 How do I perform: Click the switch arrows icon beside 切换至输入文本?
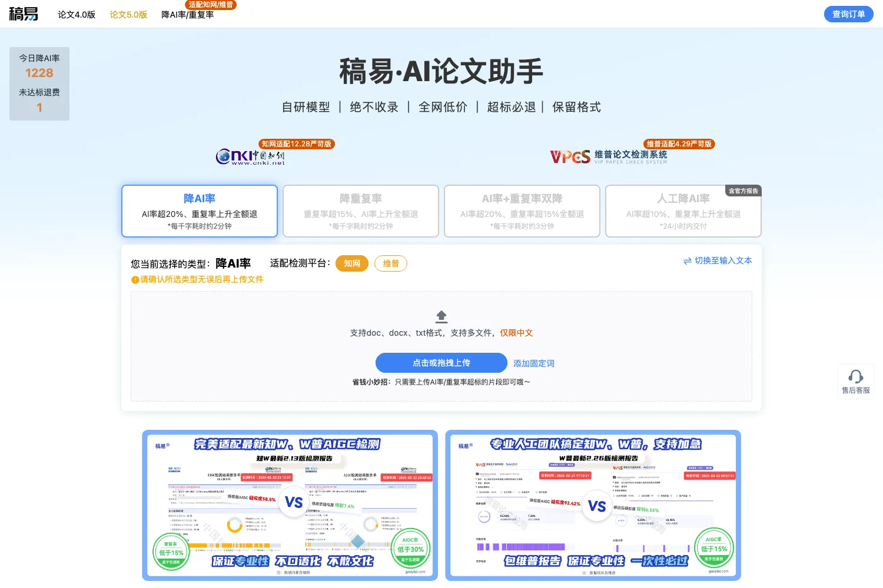pyautogui.click(x=688, y=261)
